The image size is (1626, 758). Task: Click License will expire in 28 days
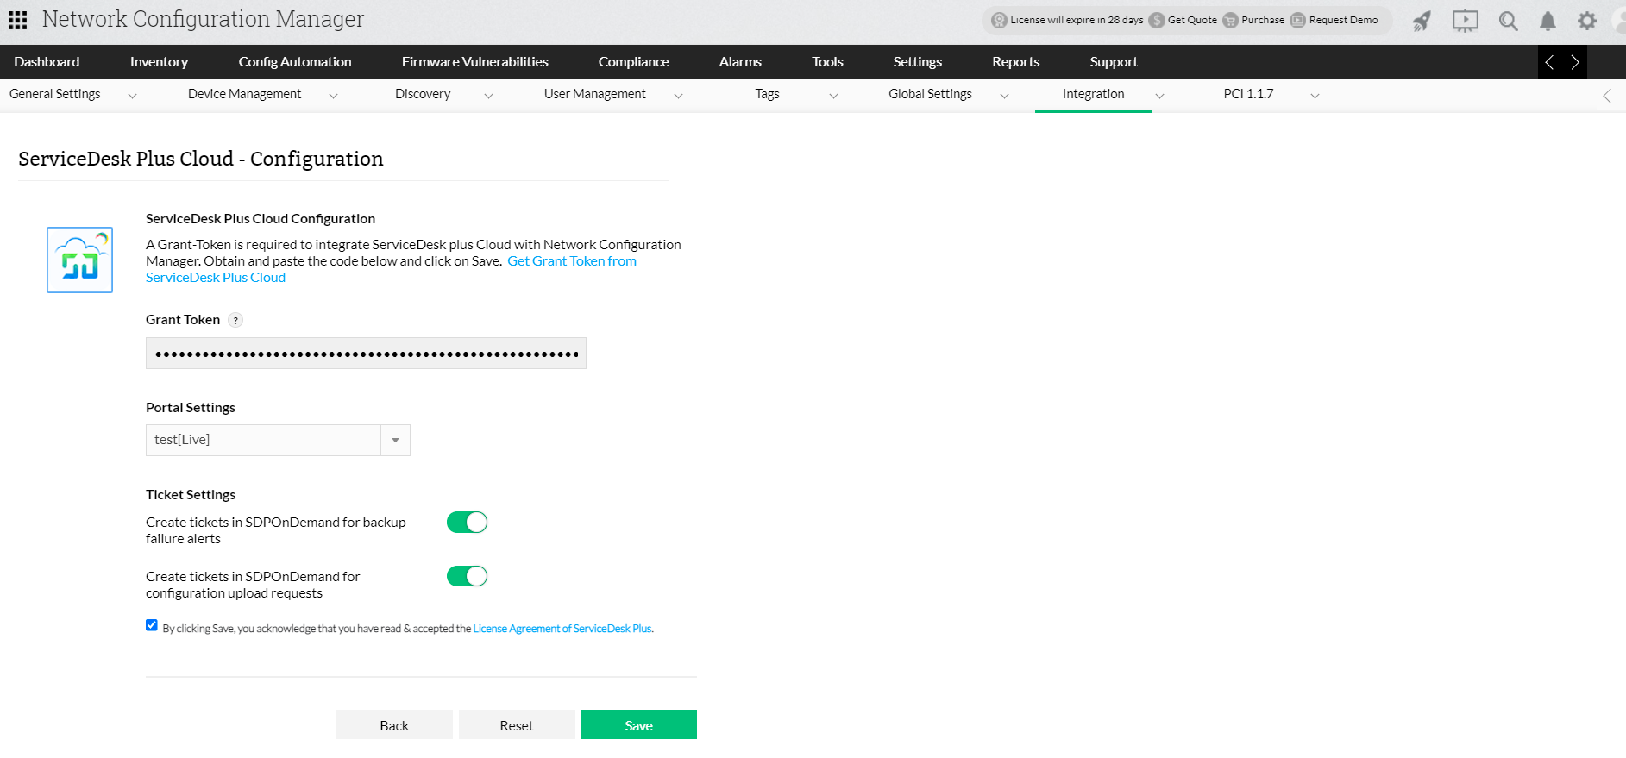click(1068, 20)
